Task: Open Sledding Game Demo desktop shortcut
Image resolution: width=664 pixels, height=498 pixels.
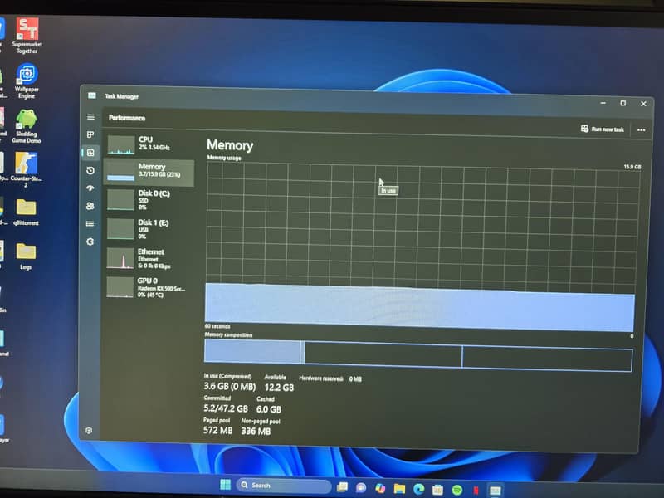Action: click(x=27, y=126)
